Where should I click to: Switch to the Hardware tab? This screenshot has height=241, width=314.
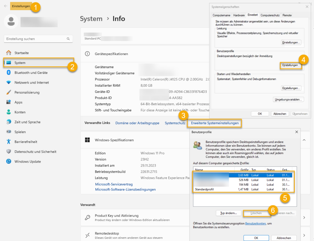coord(239,15)
